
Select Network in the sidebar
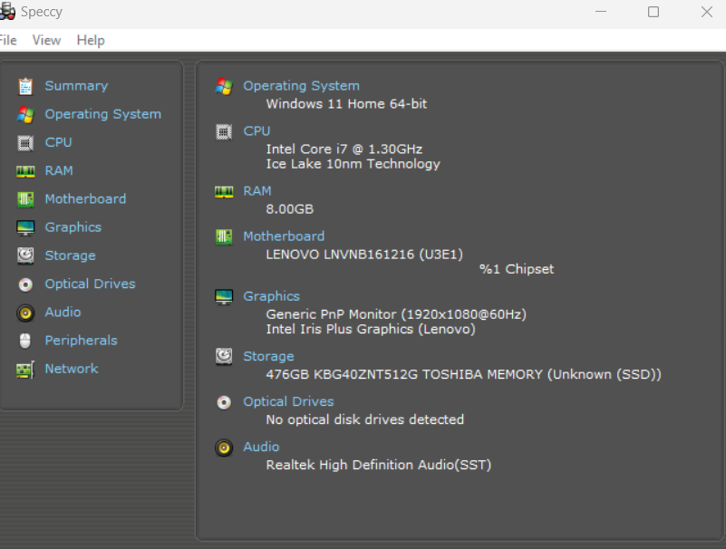[x=72, y=369]
